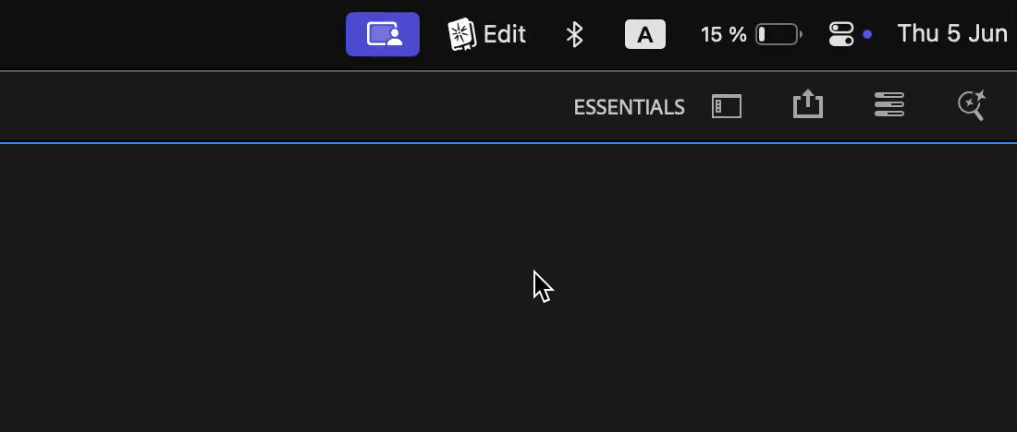Switch input source via the A indicator

[x=644, y=35]
